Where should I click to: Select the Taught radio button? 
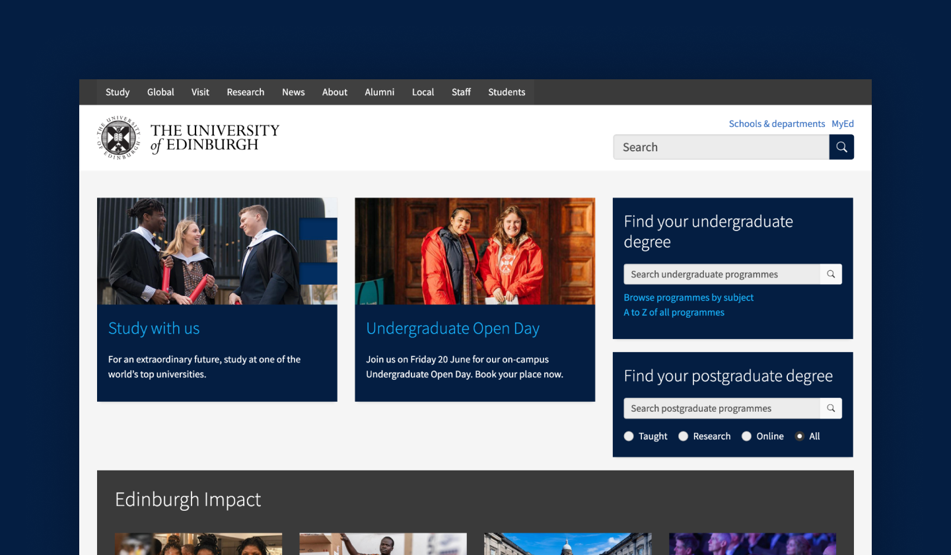629,436
